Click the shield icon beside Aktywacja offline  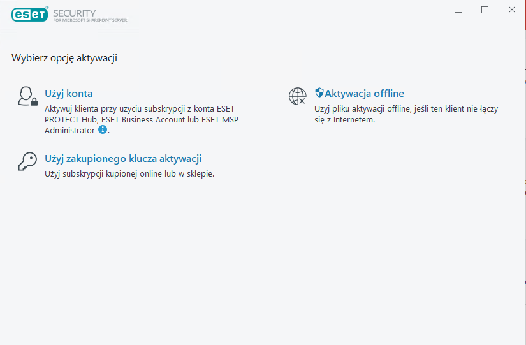[x=319, y=92]
